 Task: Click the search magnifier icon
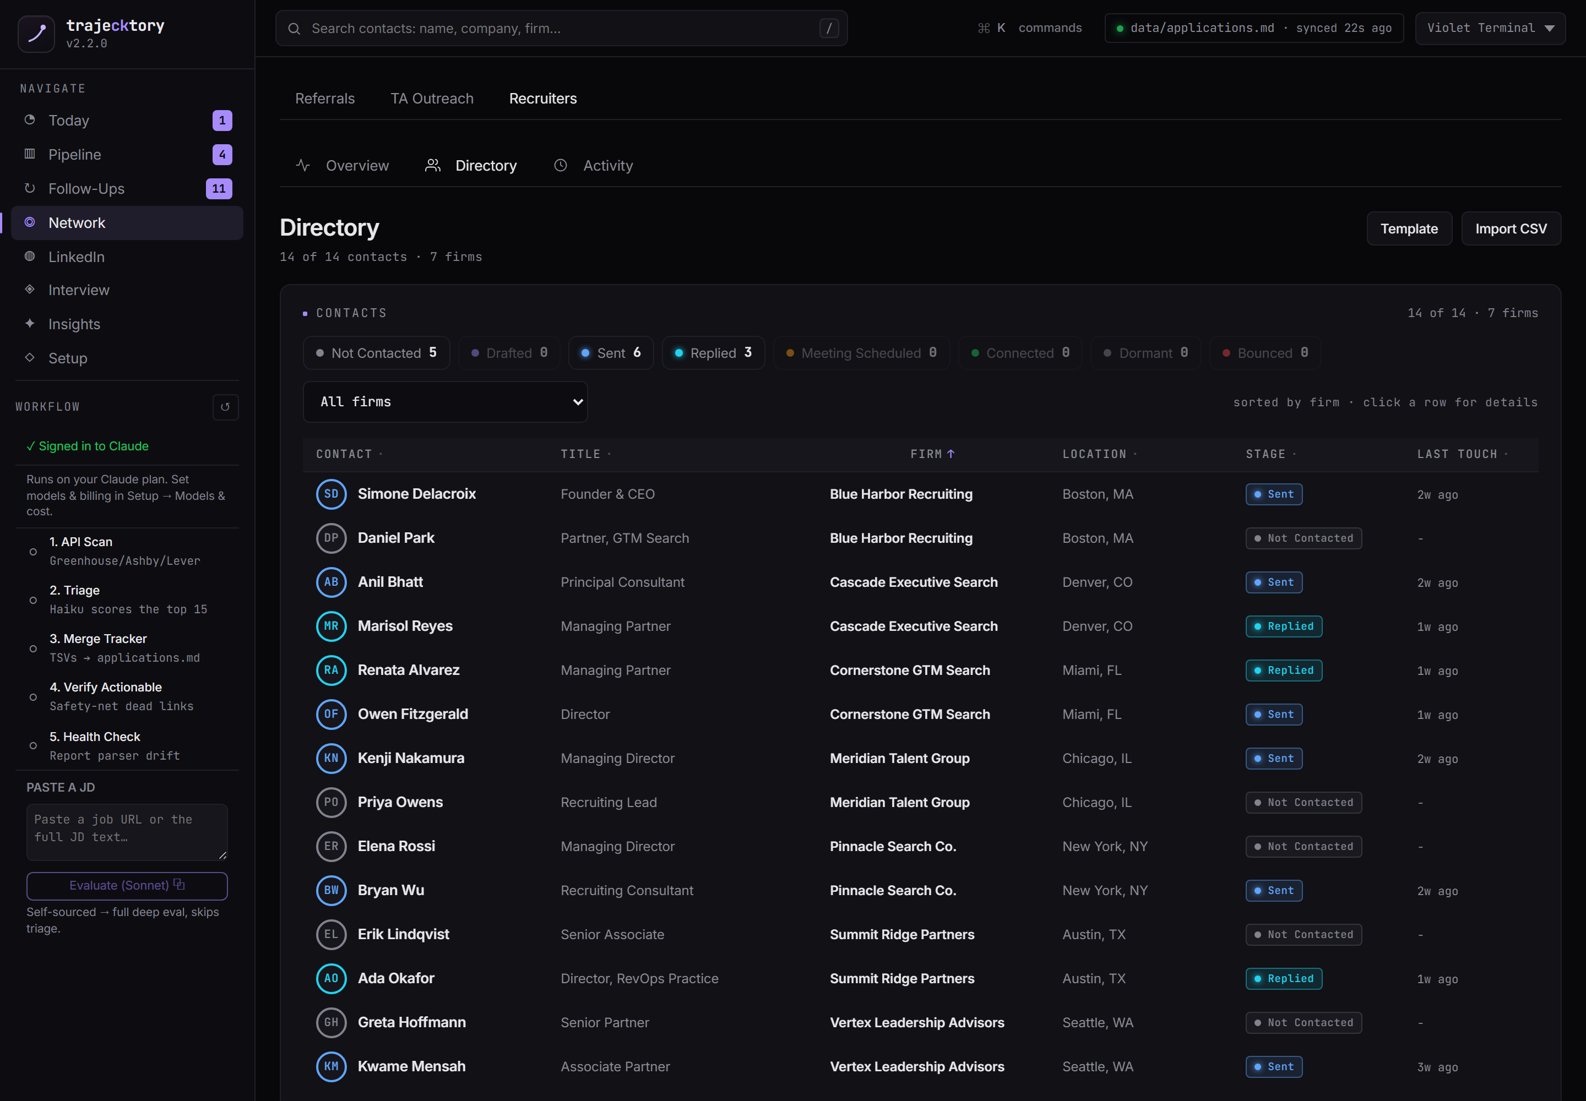(x=294, y=29)
